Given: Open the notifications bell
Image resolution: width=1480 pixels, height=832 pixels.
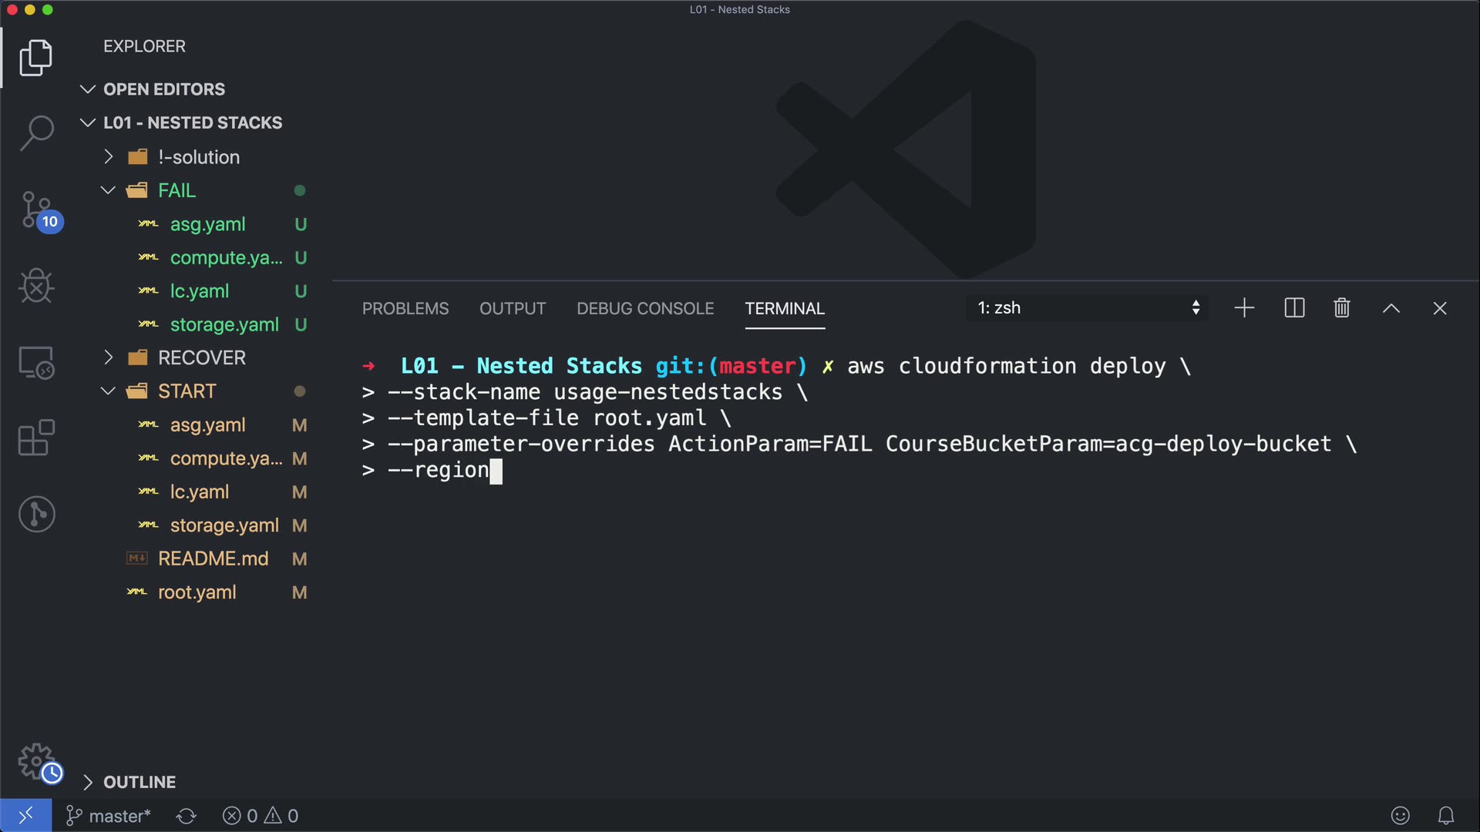Looking at the screenshot, I should (1446, 815).
